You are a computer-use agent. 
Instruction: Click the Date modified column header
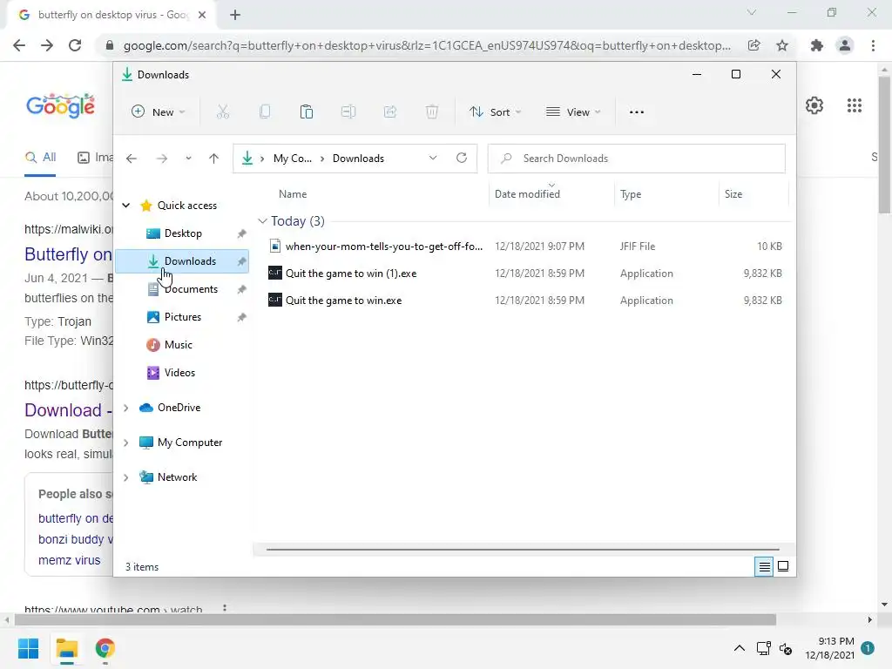[x=527, y=194]
